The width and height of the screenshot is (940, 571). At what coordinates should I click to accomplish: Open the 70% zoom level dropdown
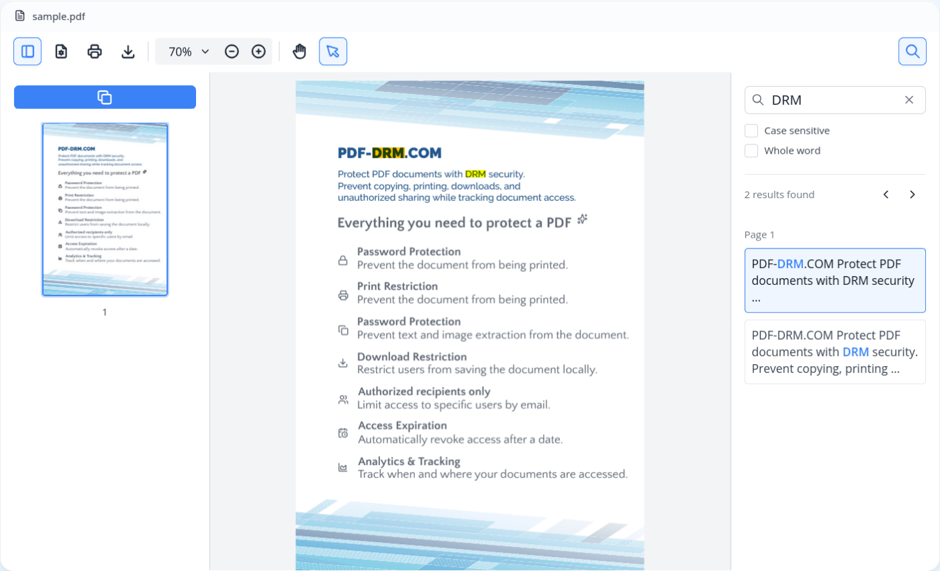[189, 51]
